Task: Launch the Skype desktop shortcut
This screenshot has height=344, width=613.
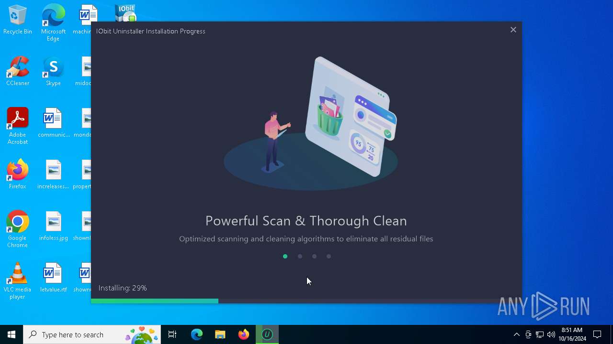Action: click(x=53, y=72)
